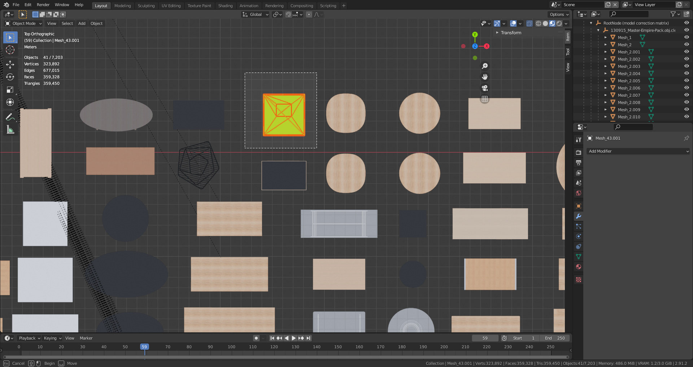This screenshot has height=367, width=693.
Task: Switch to orthographic/perspective grid view icon
Action: pos(485,99)
